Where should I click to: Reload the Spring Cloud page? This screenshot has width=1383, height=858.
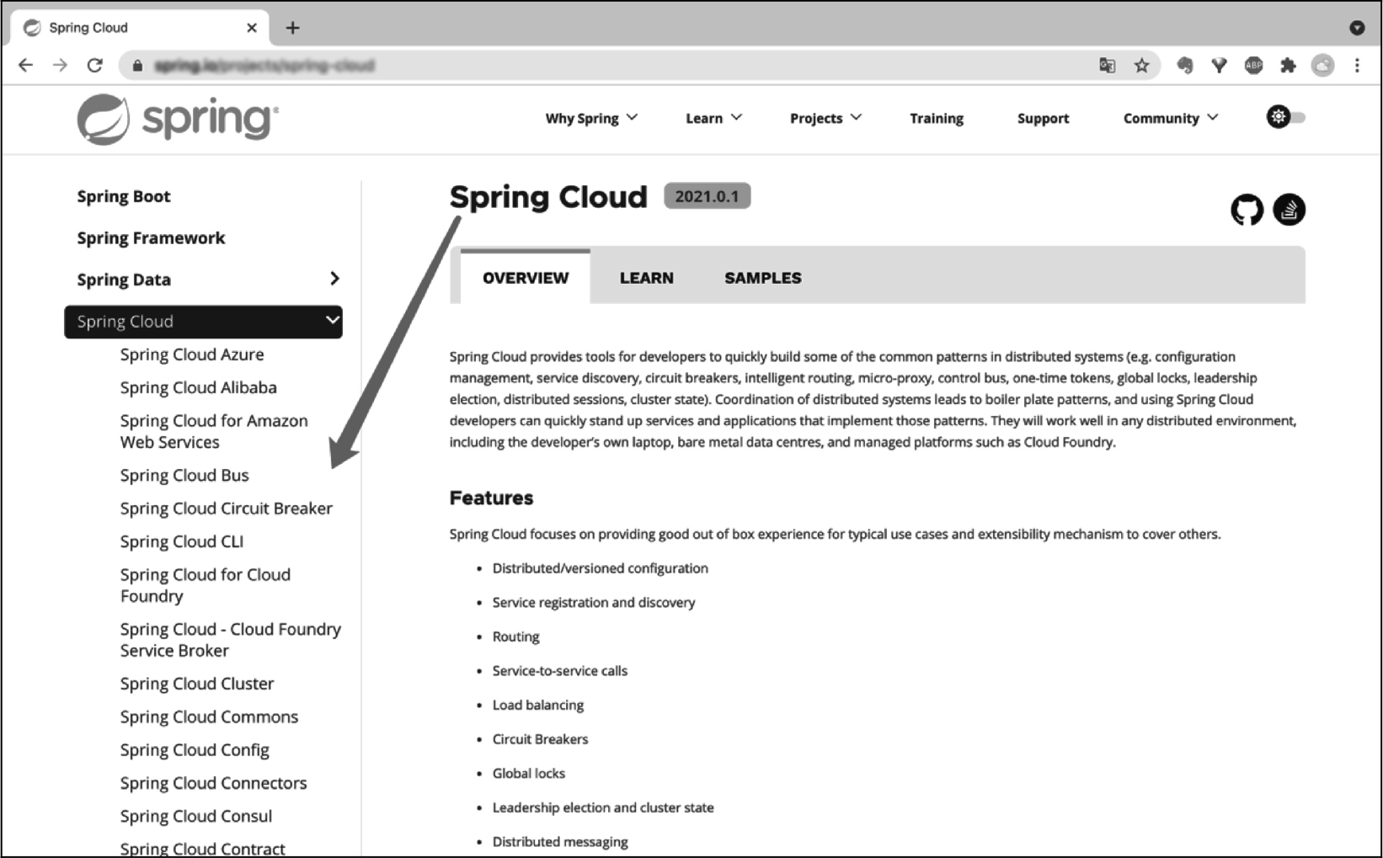coord(95,66)
